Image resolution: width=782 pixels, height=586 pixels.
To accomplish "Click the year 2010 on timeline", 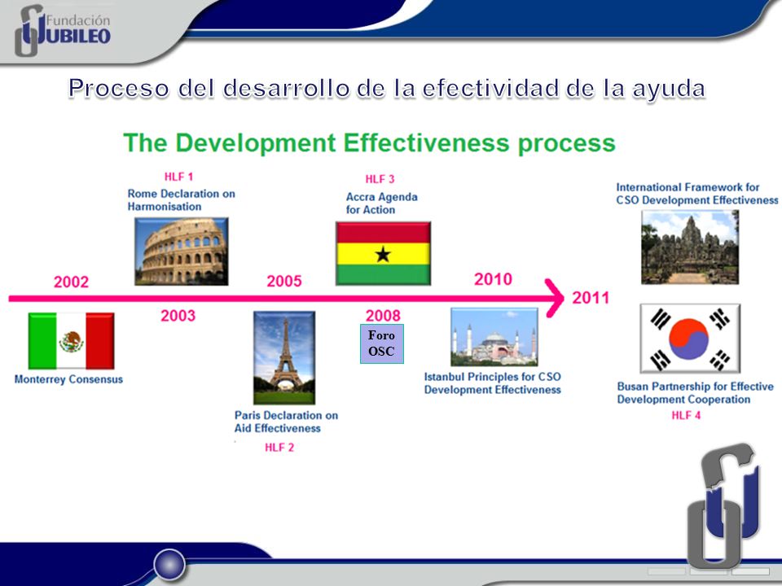I will pos(494,279).
